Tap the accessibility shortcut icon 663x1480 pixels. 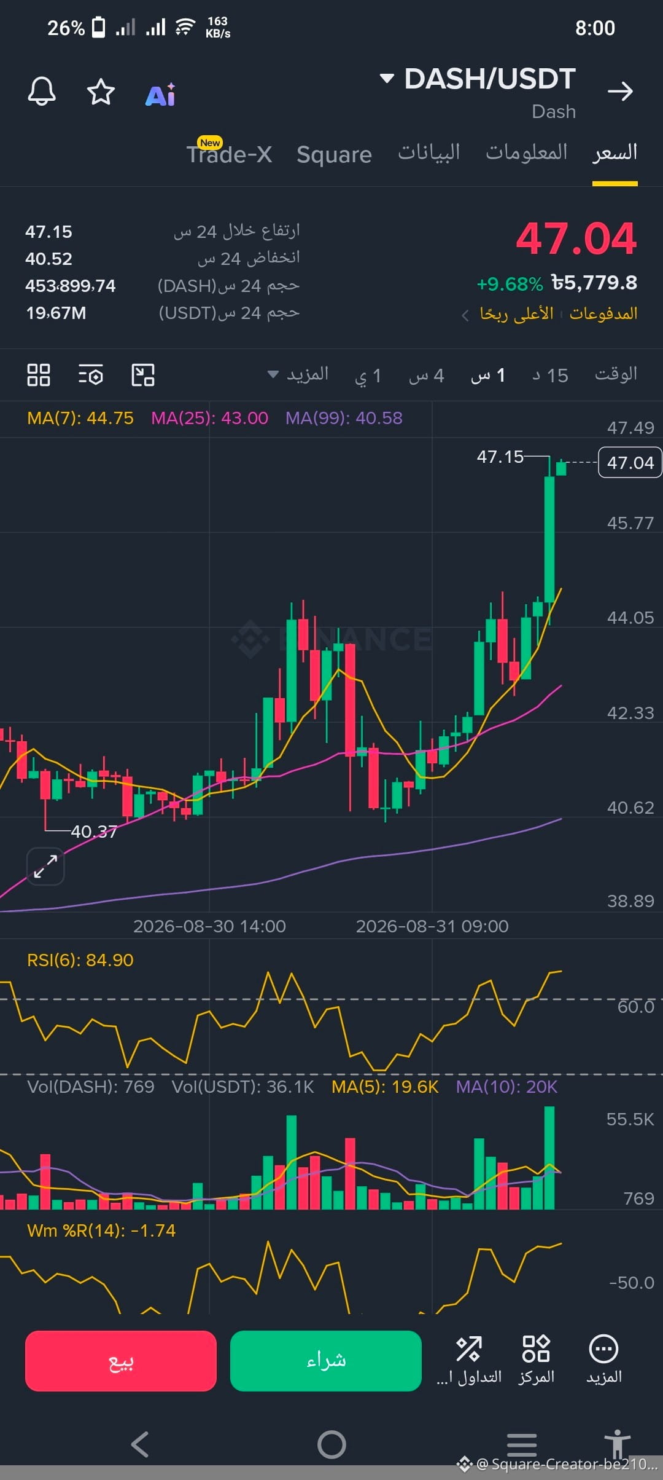[617, 1443]
